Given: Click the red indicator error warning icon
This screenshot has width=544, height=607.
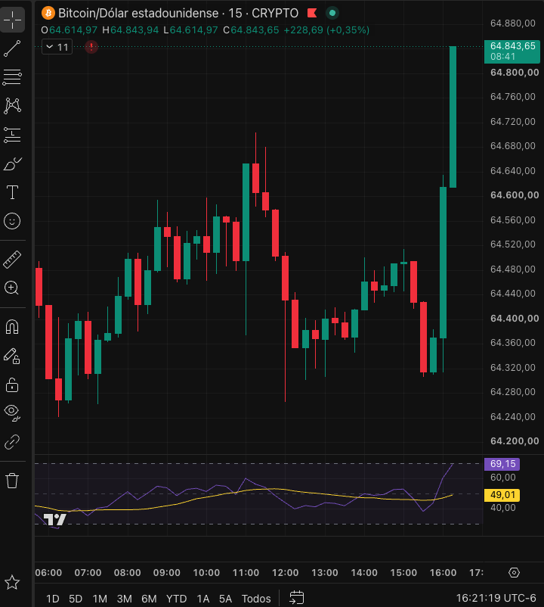Looking at the screenshot, I should pos(91,47).
